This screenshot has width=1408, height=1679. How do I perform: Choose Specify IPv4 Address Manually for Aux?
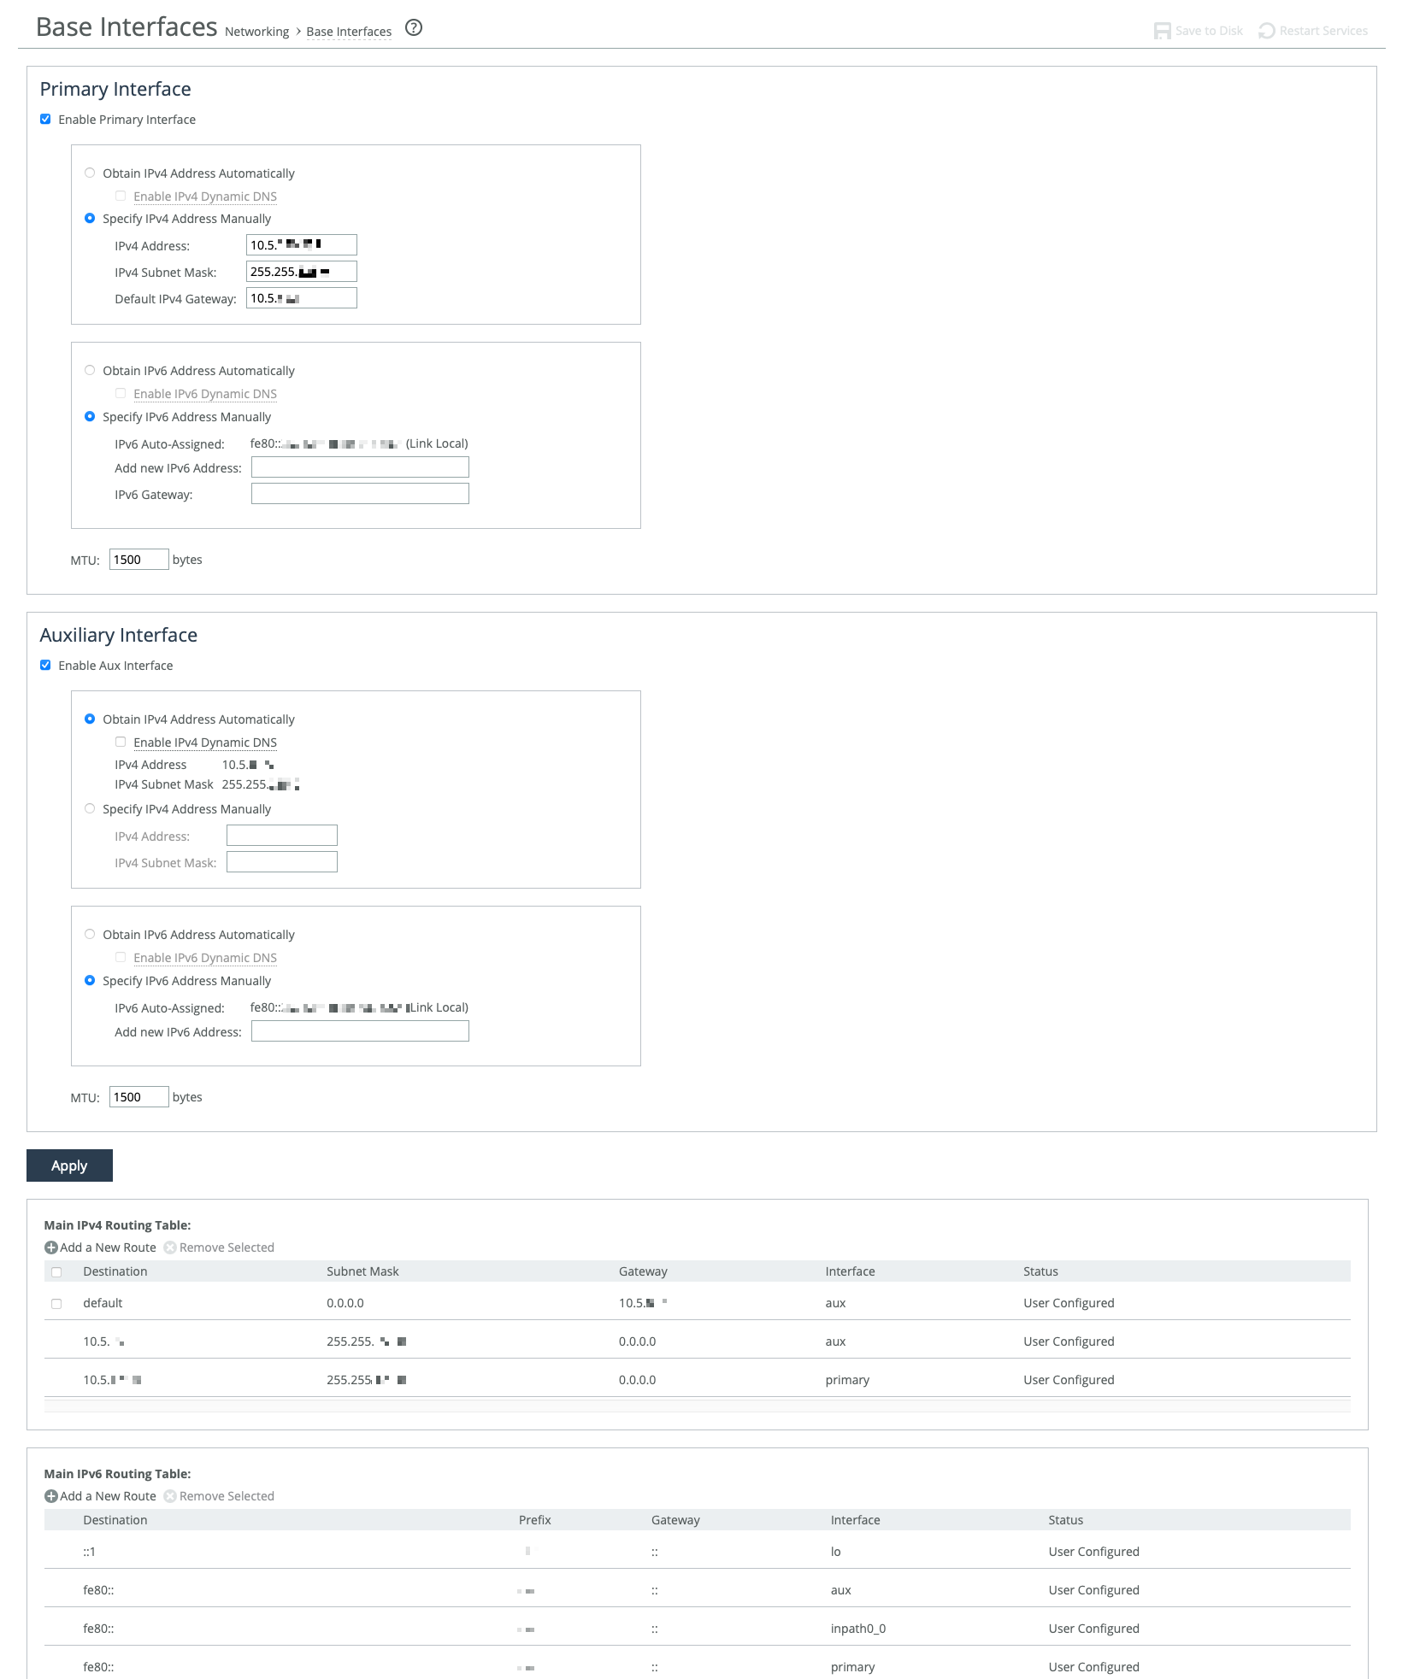pos(90,809)
